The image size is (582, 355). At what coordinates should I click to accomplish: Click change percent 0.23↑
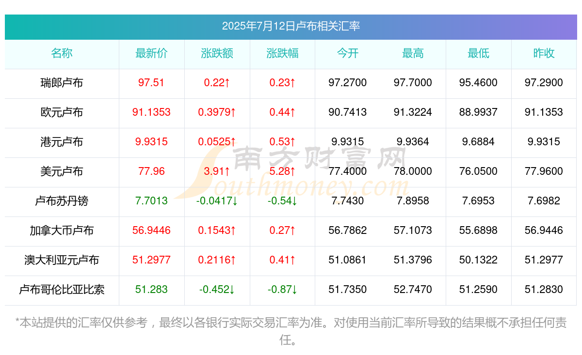point(282,83)
